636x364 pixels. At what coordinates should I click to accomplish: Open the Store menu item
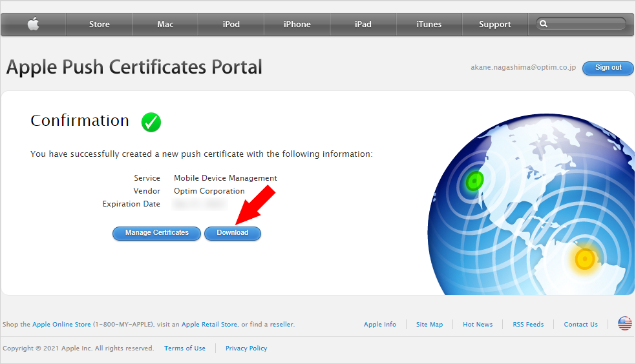click(x=100, y=25)
